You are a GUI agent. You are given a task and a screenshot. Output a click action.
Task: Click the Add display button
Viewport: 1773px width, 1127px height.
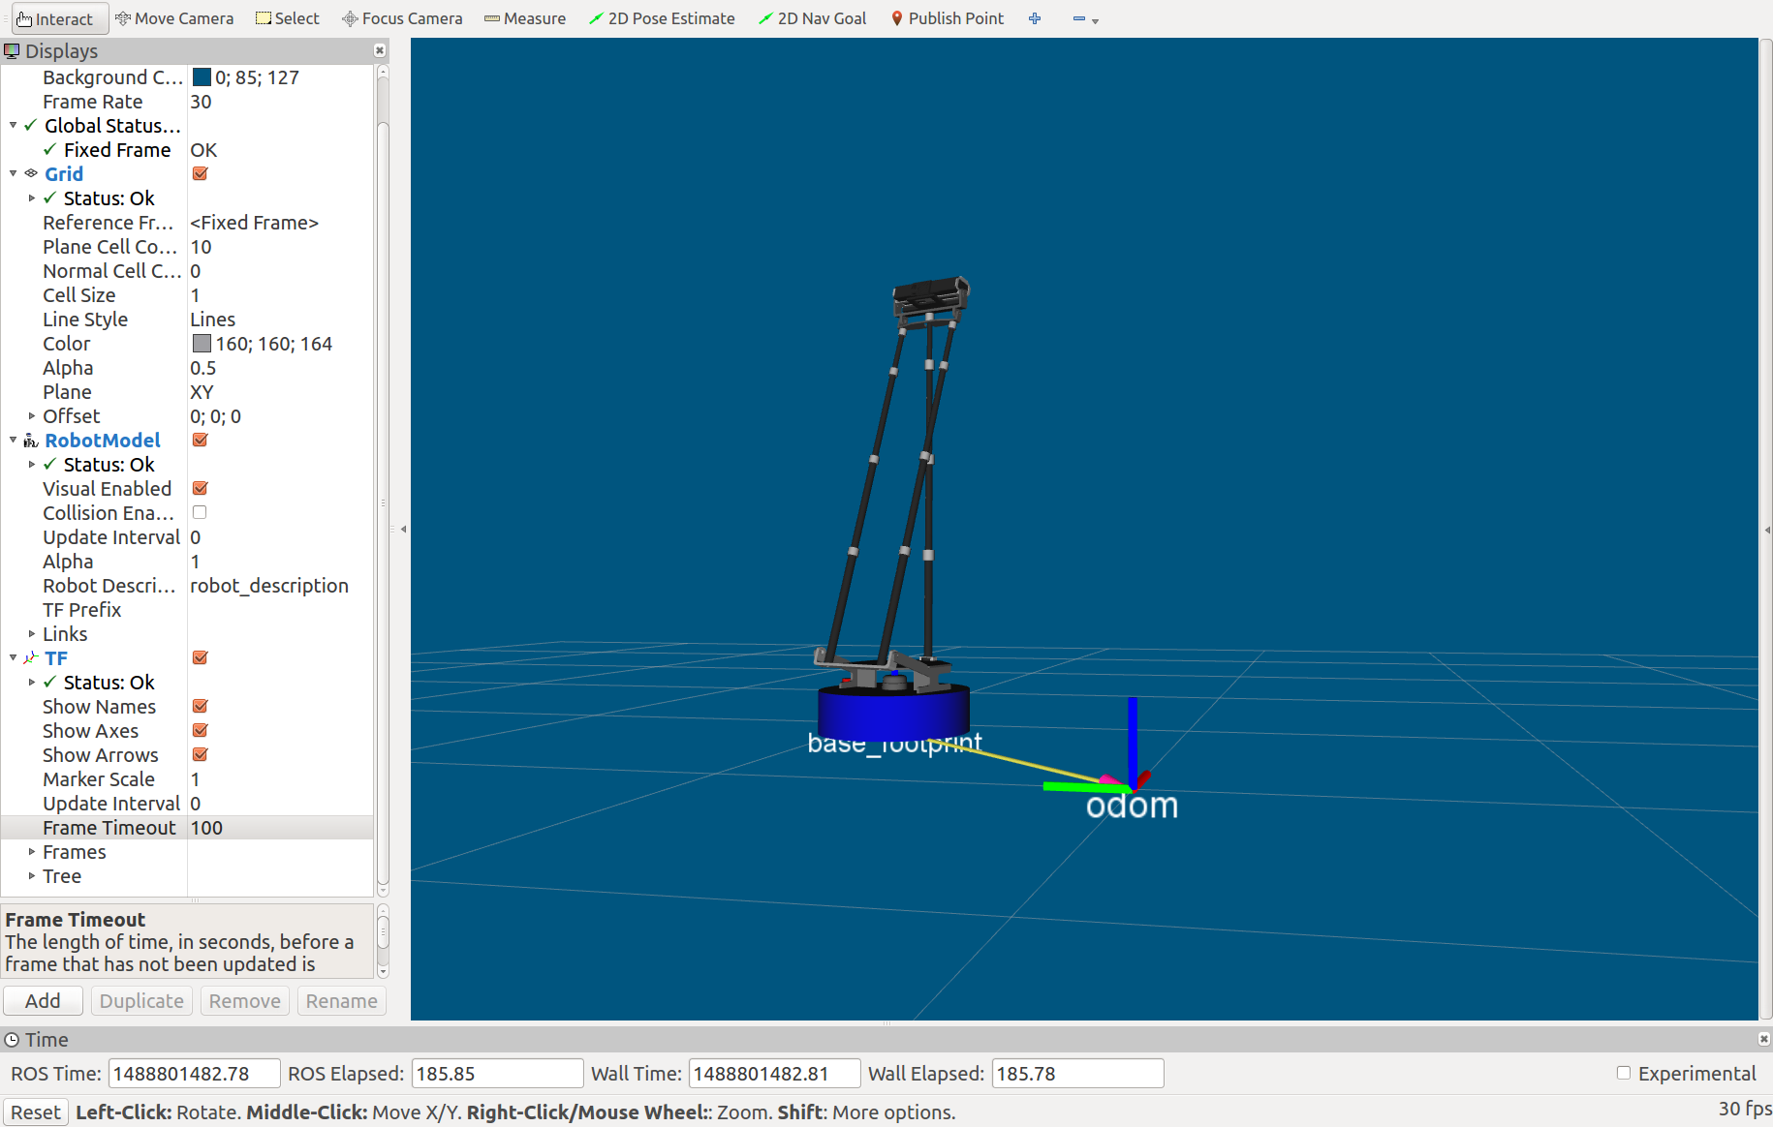(x=43, y=1000)
